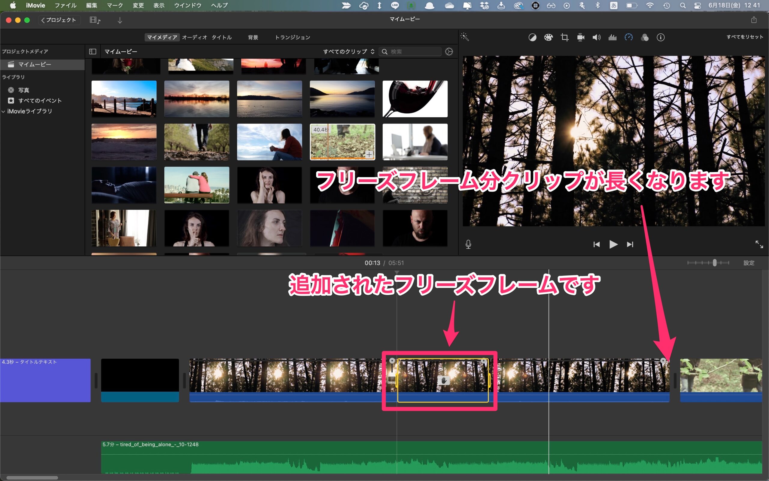Image resolution: width=769 pixels, height=481 pixels.
Task: Select the cropping tool icon
Action: point(565,38)
